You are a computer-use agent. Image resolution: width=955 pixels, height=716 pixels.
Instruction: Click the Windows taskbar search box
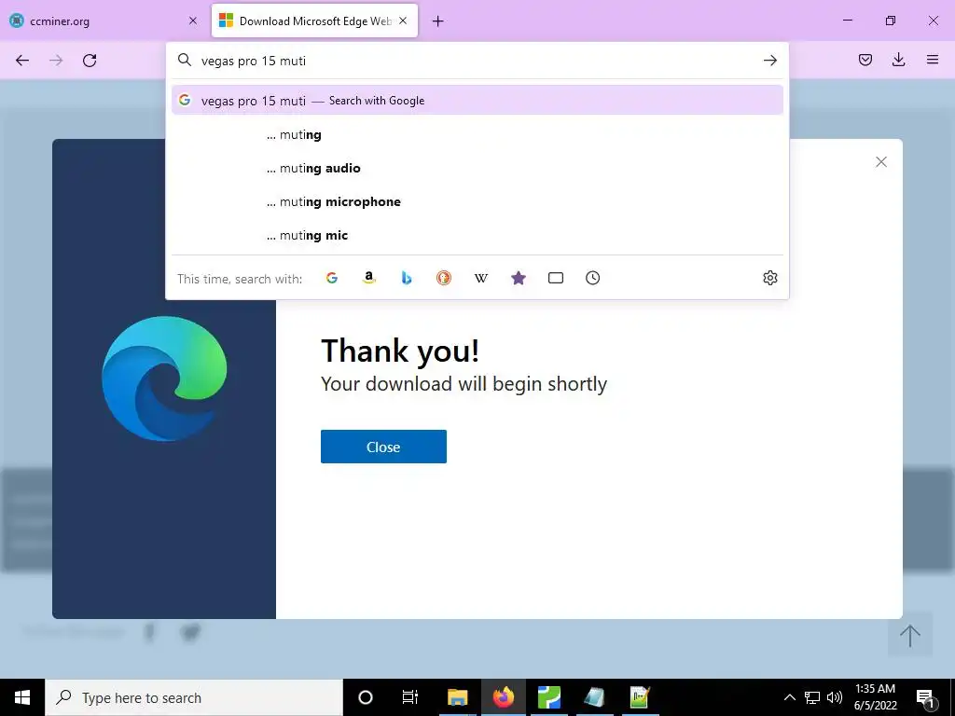(194, 697)
